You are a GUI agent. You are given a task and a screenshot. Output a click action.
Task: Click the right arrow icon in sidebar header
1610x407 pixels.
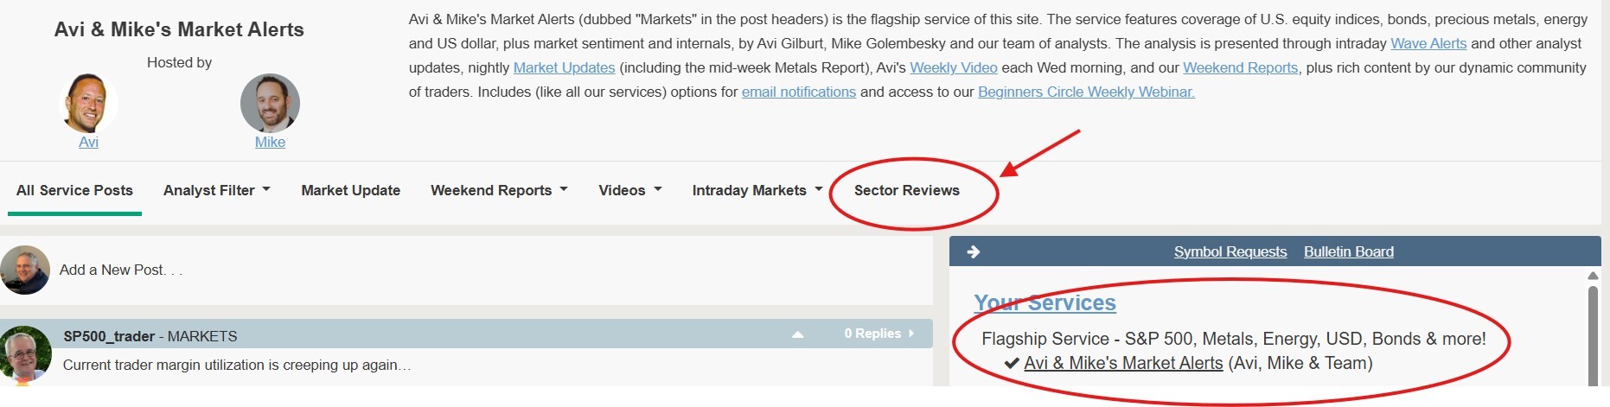coord(973,251)
